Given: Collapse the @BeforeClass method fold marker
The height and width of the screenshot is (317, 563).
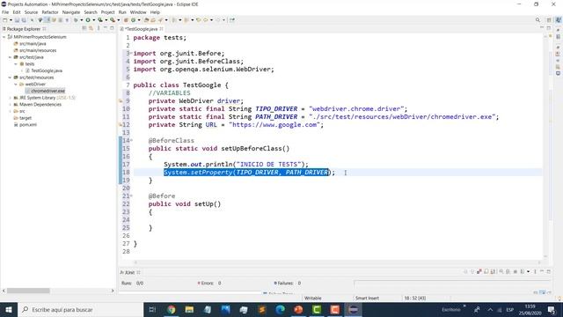Looking at the screenshot, I should tap(131, 141).
